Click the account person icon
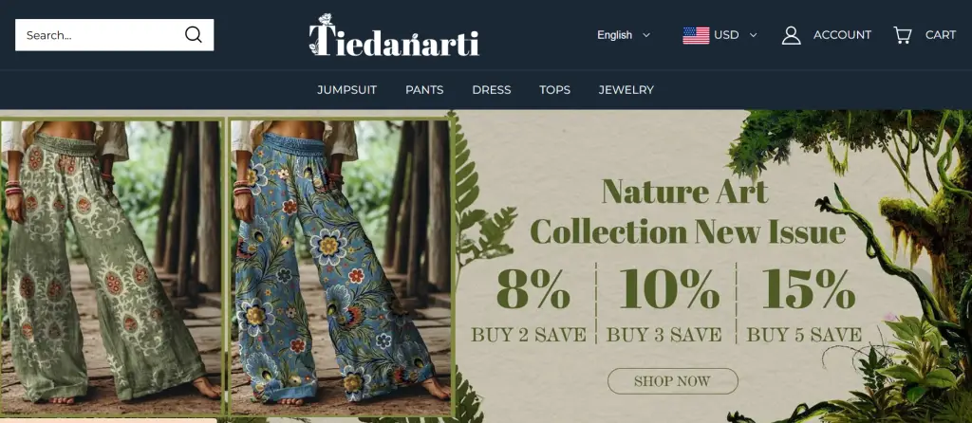This screenshot has height=423, width=972. pyautogui.click(x=791, y=35)
